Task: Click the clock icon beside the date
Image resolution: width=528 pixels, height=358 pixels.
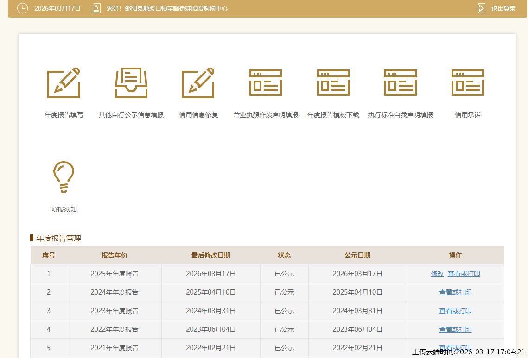Action: pos(22,8)
